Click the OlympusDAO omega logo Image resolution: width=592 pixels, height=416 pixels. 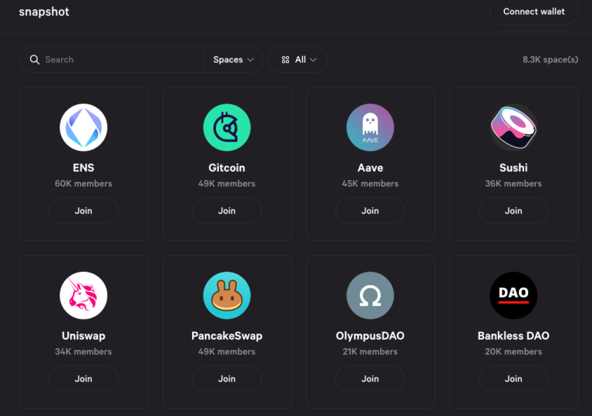370,295
